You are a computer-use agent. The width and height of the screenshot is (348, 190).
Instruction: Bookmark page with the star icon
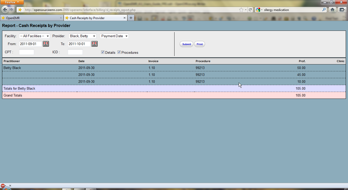[x=241, y=10]
